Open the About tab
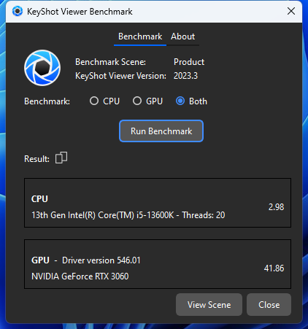This screenshot has width=308, height=329. pyautogui.click(x=182, y=36)
